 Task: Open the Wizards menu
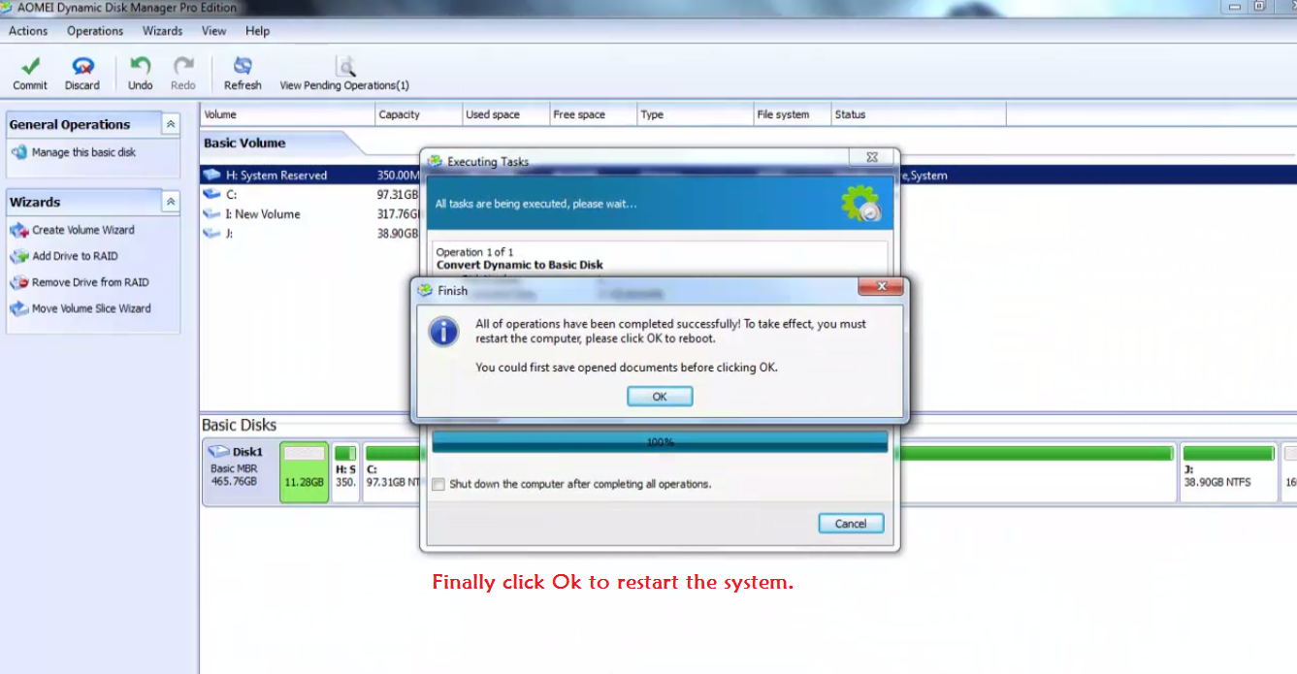[162, 31]
